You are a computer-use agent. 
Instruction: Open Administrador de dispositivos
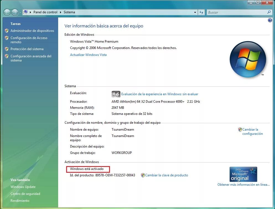pyautogui.click(x=32, y=31)
